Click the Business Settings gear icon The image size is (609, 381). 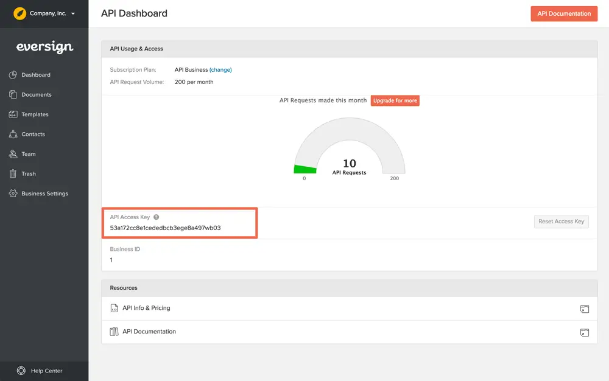(x=13, y=193)
